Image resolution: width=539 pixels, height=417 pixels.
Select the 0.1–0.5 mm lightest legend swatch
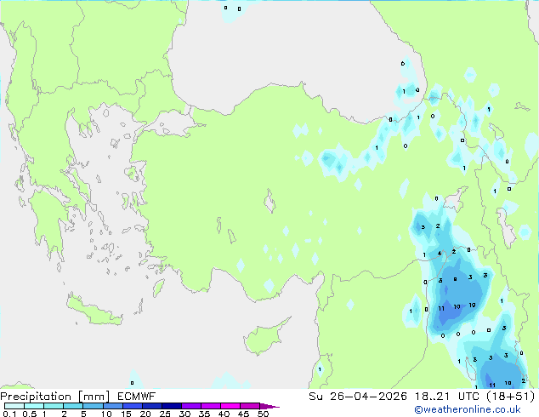[14, 406]
